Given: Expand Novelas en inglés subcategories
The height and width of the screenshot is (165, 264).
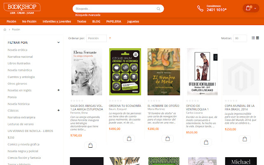Looking at the screenshot, I should point(59,90).
